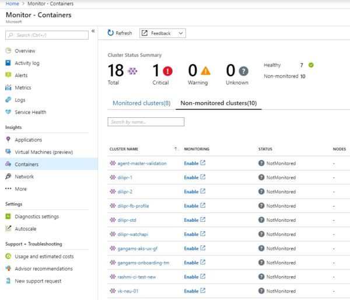Open the dilipr-fb-profile cluster
Screen dimensions: 350x300
pos(133,206)
